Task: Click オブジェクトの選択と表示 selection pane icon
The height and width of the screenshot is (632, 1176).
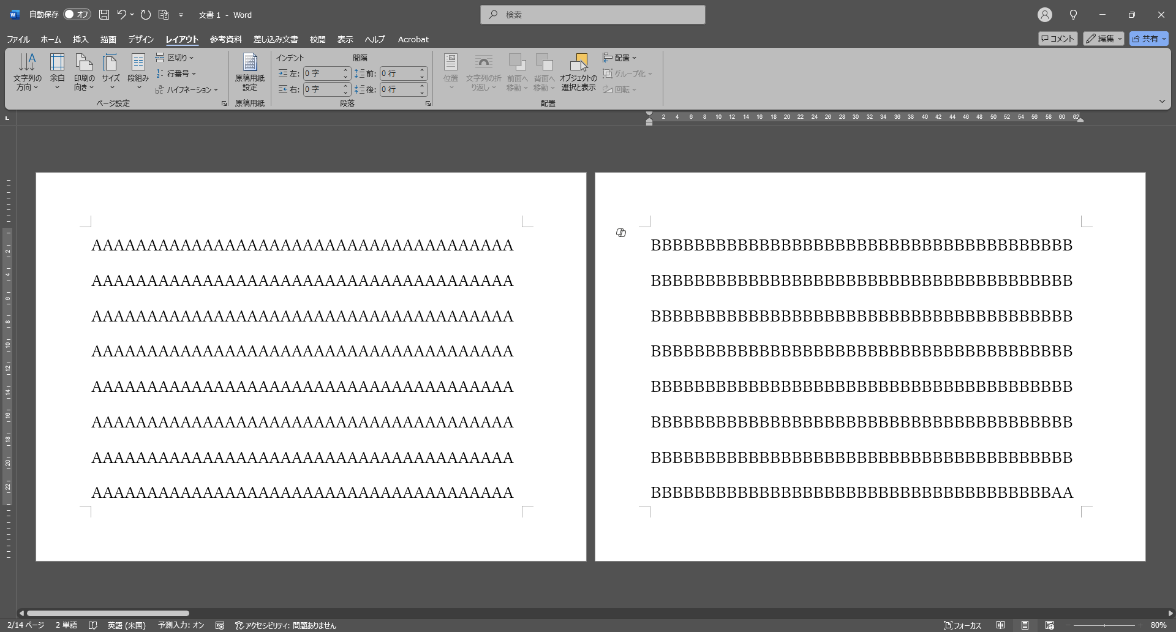Action: [578, 72]
